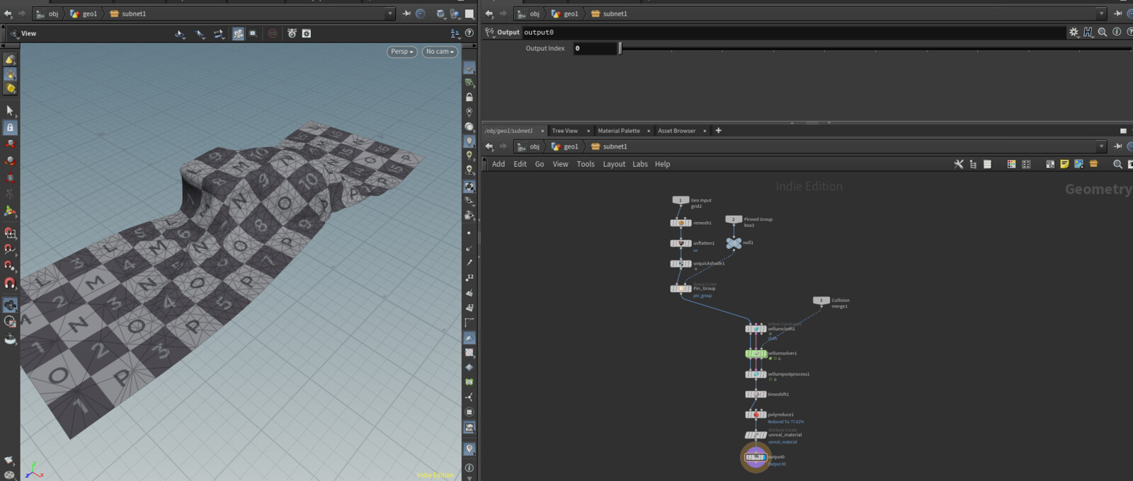Switch to the /obj/geo1/subnet1 network tab
Image resolution: width=1133 pixels, height=481 pixels.
(x=509, y=131)
